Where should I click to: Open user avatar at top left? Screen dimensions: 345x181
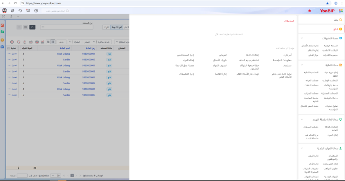5,10
